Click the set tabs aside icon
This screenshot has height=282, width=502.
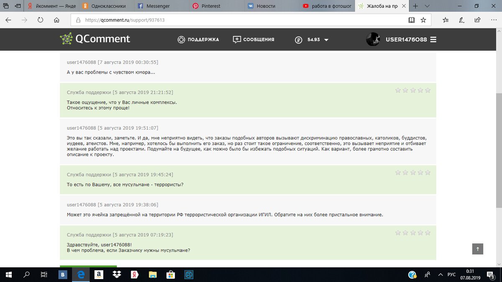tap(17, 6)
